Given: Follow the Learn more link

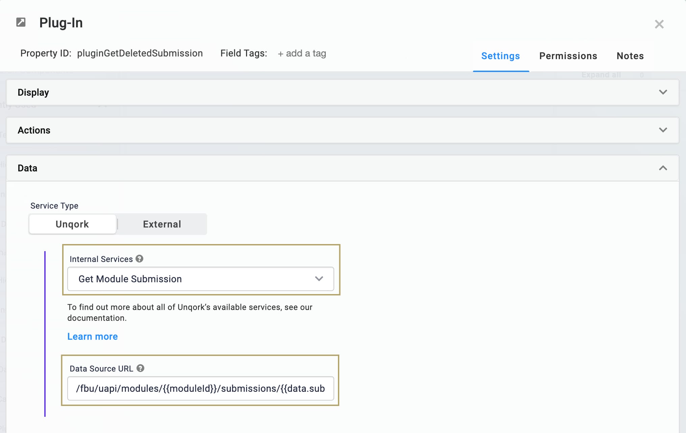Looking at the screenshot, I should (93, 336).
